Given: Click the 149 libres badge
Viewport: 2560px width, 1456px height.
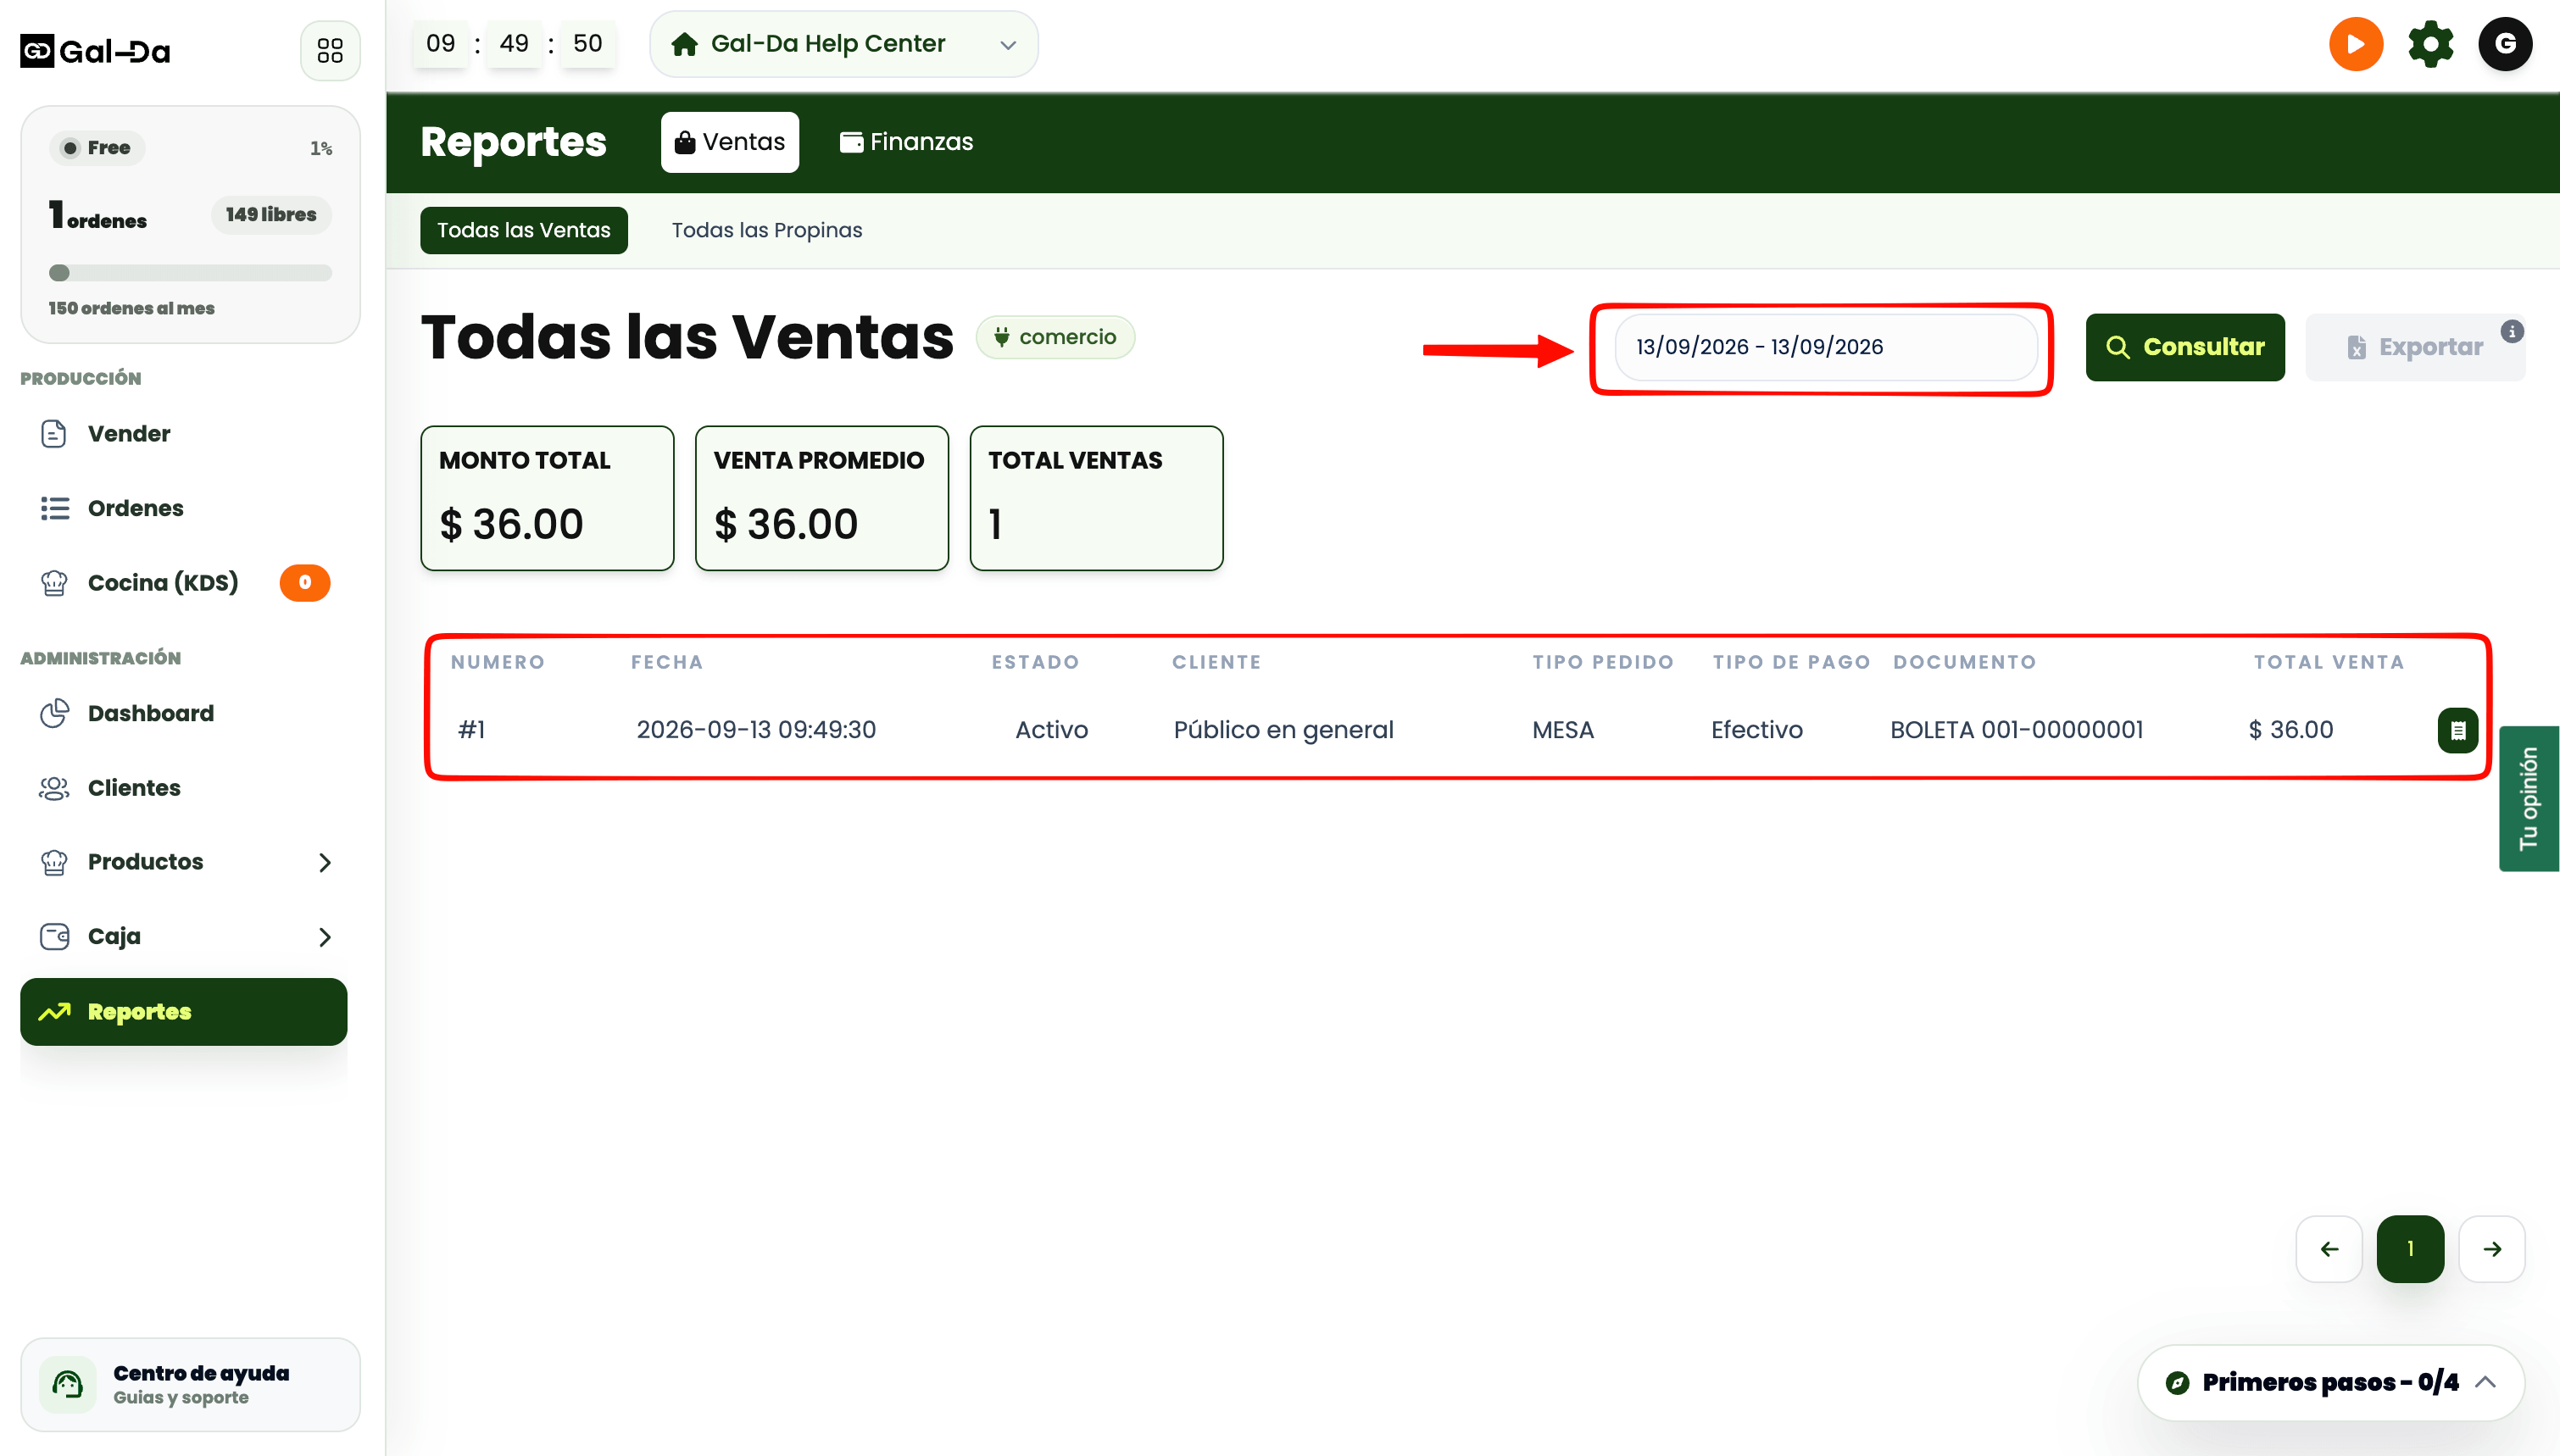Looking at the screenshot, I should pos(271,214).
